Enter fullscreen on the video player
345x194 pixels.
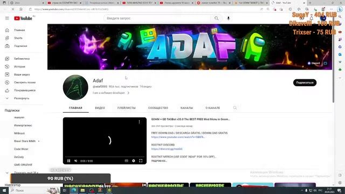tap(141, 161)
